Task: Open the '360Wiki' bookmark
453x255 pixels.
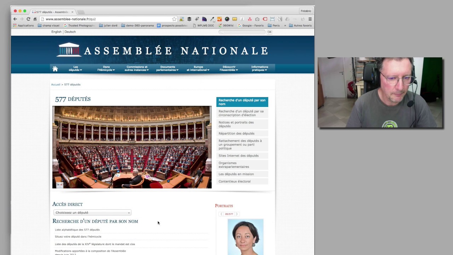Action: coord(226,25)
